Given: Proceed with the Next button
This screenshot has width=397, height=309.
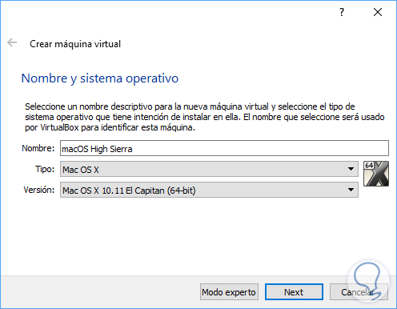Looking at the screenshot, I should point(294,292).
